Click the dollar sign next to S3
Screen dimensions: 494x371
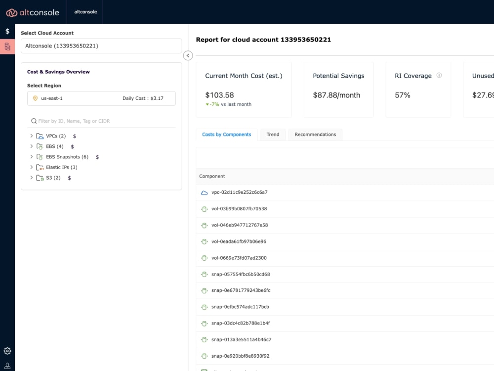(x=69, y=178)
